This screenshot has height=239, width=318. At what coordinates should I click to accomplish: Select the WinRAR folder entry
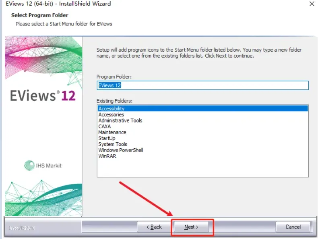click(x=202, y=156)
